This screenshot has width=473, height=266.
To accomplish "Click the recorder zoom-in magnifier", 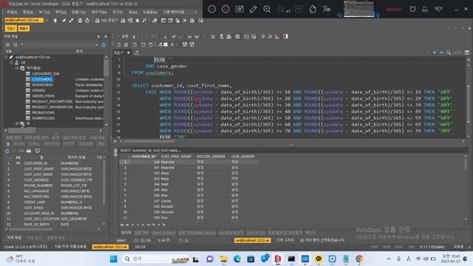I will coord(267,9).
